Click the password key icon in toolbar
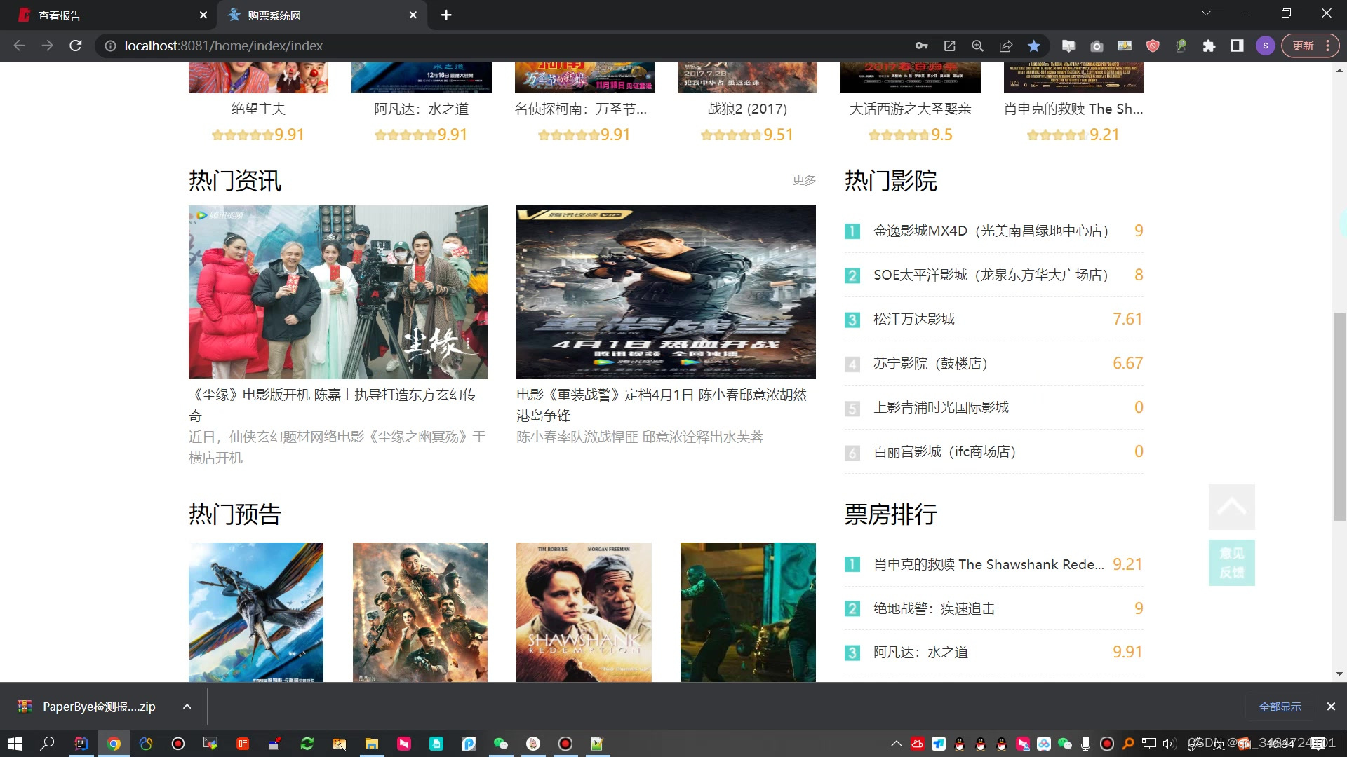 921,46
